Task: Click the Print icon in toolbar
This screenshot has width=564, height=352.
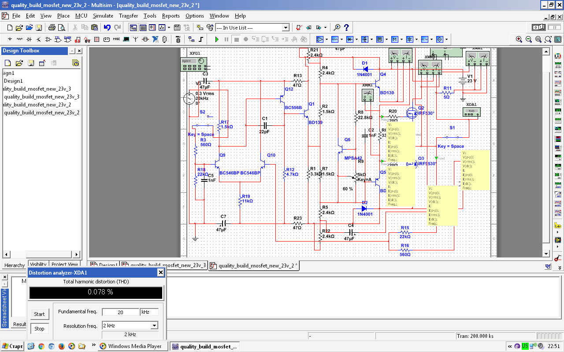Action: tap(52, 28)
